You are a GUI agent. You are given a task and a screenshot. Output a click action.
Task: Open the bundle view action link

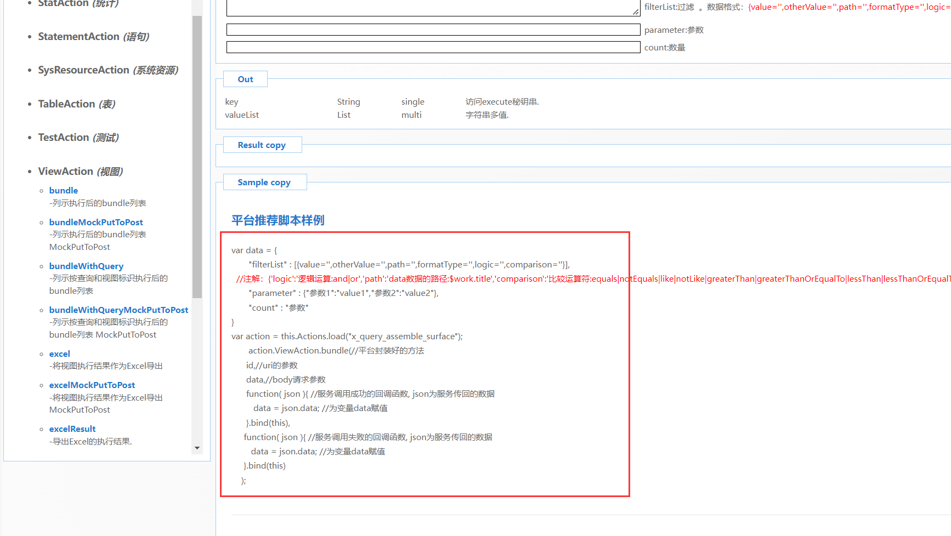tap(63, 190)
